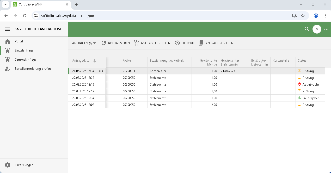331x173 pixels.
Task: Open the header three-dot overflow menu
Action: click(x=326, y=29)
